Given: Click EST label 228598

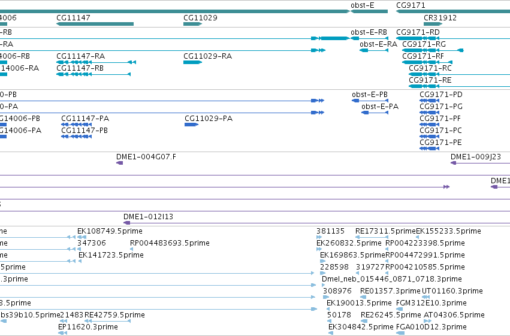Looking at the screenshot, I should [334, 267].
